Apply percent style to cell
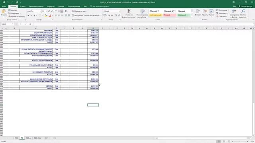The width and height of the screenshot is (255, 143). tap(109, 15)
